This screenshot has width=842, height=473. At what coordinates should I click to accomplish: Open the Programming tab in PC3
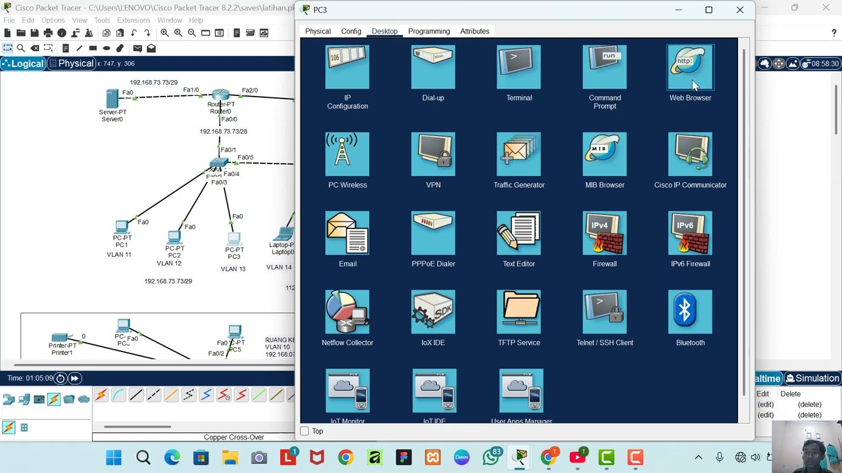(x=429, y=31)
